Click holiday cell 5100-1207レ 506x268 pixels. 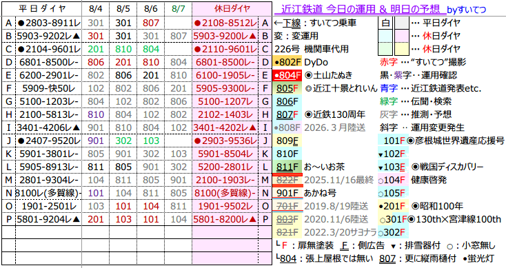[225, 101]
